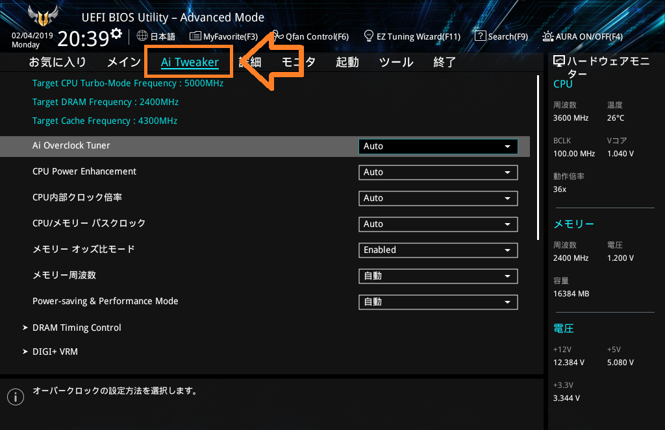Switch to メイン tab
This screenshot has width=665, height=430.
point(124,62)
